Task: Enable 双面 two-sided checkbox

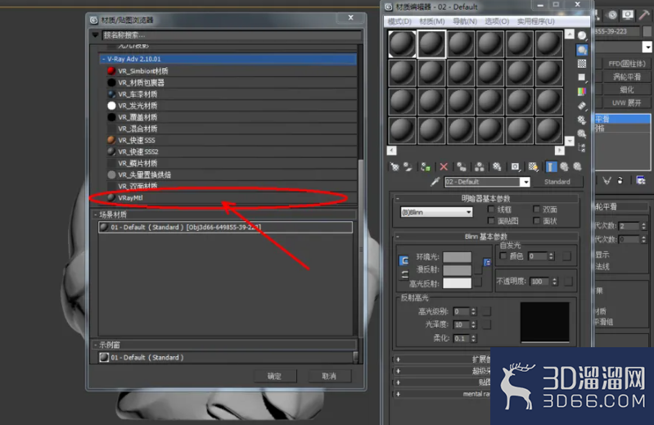Action: click(x=537, y=210)
